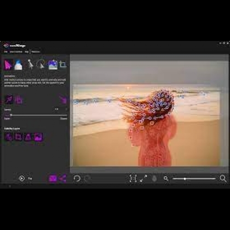Toggle image visibility layer

click(38, 137)
